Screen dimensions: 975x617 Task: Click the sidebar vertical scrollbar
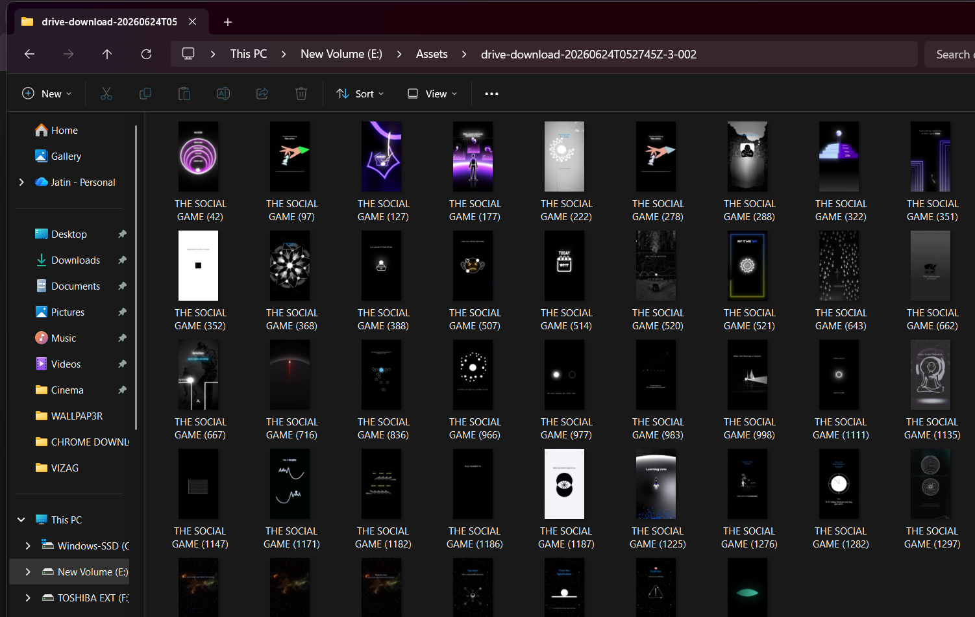(x=136, y=277)
